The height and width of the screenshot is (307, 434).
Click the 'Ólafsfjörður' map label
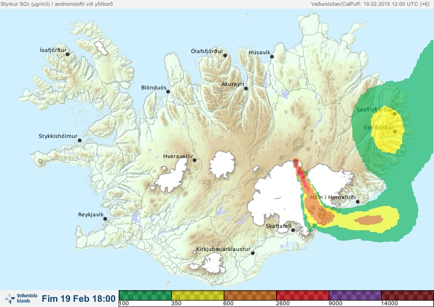click(x=207, y=51)
